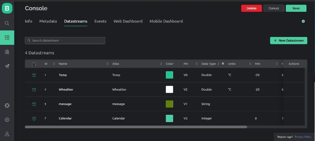
Task: Click the white Wheather color swatch
Action: (x=169, y=89)
